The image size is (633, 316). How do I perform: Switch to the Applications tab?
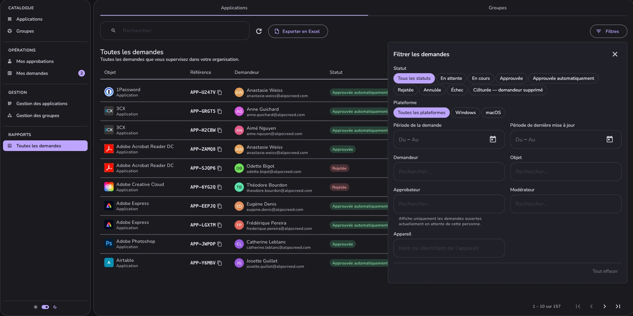coord(234,8)
